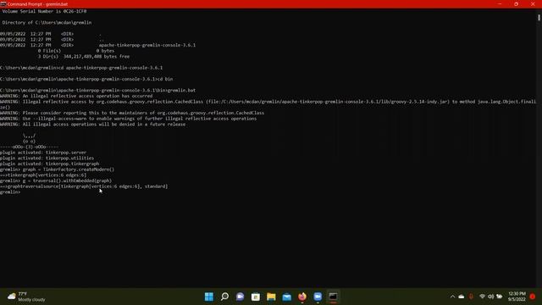Click 'All illegal access operations will be denied' line
The width and height of the screenshot is (542, 305).
click(92, 125)
